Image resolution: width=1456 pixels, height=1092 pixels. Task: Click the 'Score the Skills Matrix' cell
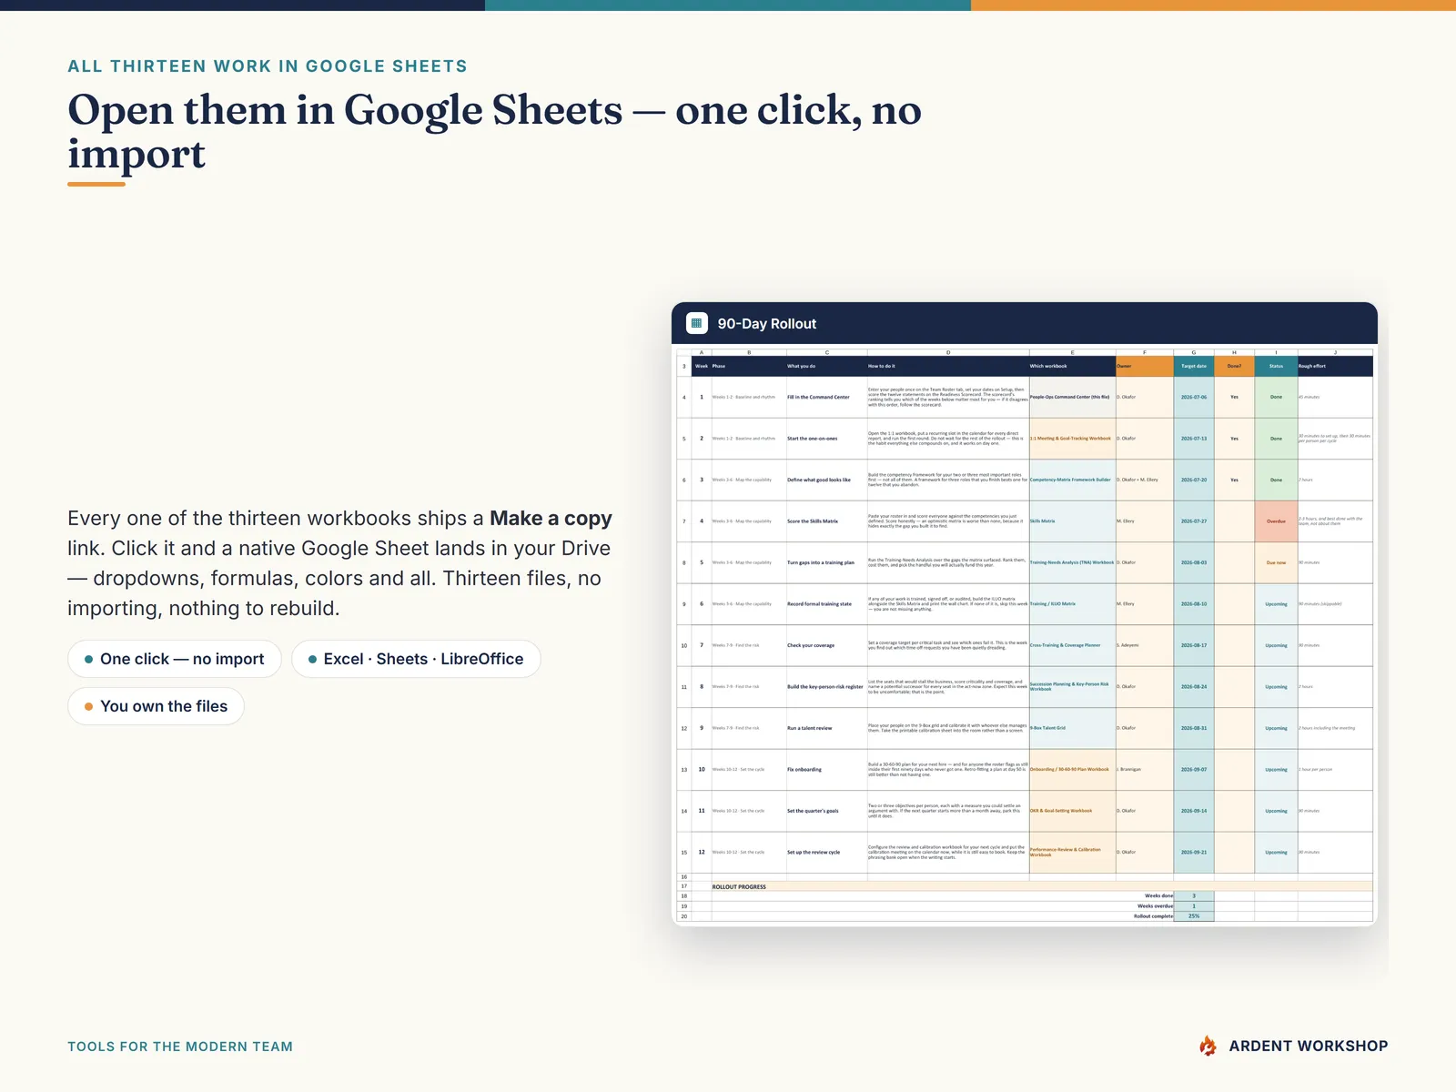tap(826, 521)
